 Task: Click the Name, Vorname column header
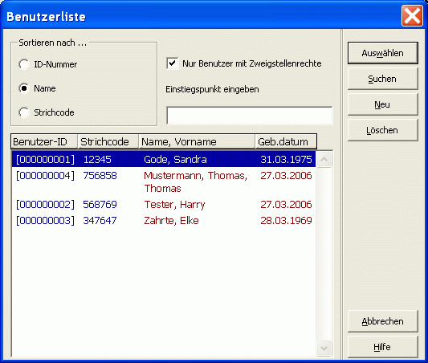point(197,141)
